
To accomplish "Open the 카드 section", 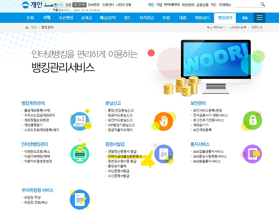I will (214, 5).
